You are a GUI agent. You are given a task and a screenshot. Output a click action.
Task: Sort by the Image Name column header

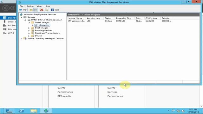[76, 18]
